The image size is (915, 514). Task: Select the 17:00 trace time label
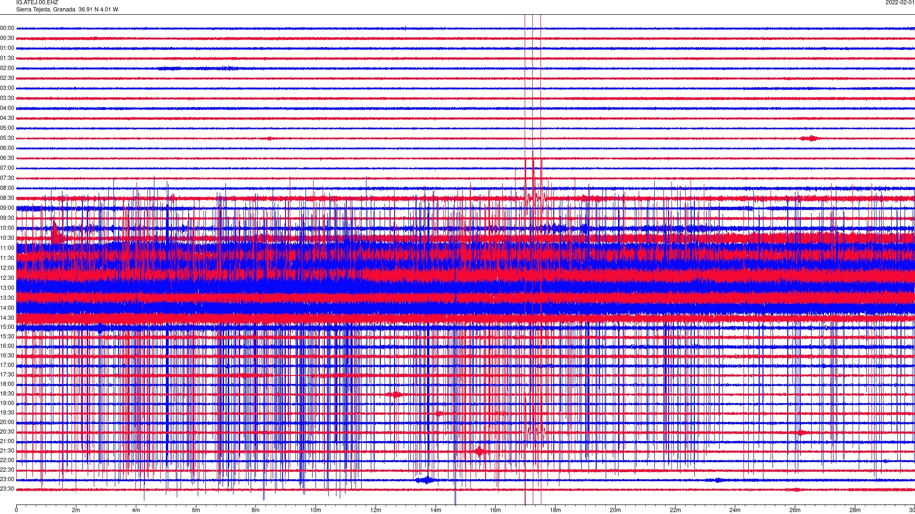7,366
